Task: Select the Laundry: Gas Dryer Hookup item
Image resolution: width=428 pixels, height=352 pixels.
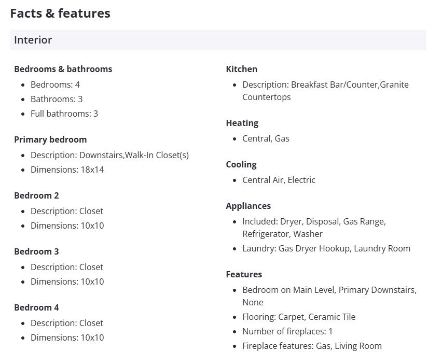Action: (326, 248)
